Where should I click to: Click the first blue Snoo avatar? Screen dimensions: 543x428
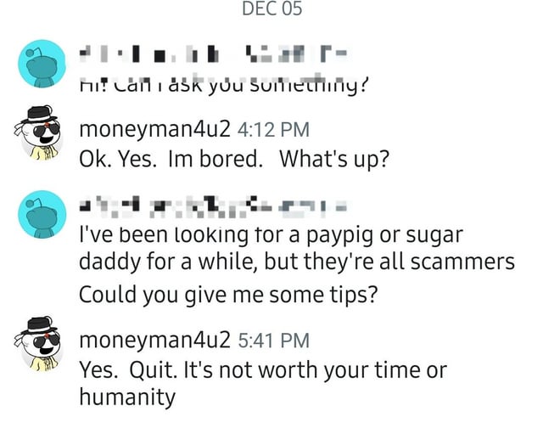click(40, 62)
